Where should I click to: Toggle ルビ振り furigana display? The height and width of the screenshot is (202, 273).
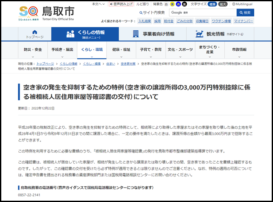pyautogui.click(x=142, y=4)
